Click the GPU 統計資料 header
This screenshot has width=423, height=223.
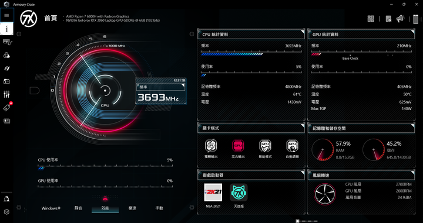point(325,35)
